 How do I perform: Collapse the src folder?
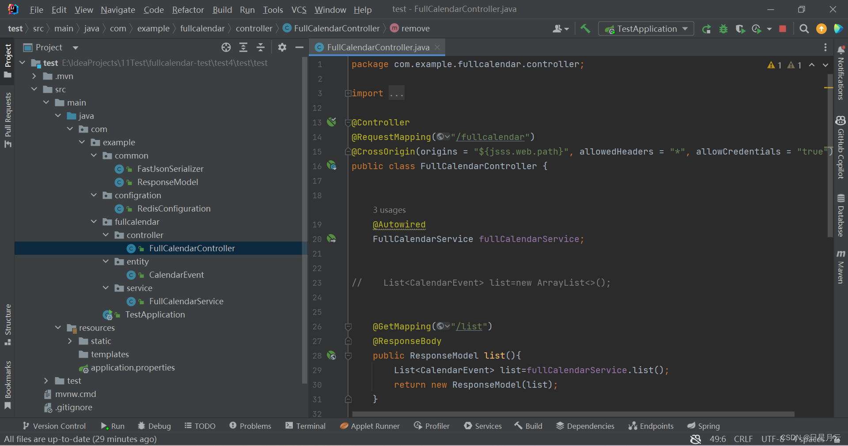[x=34, y=89]
